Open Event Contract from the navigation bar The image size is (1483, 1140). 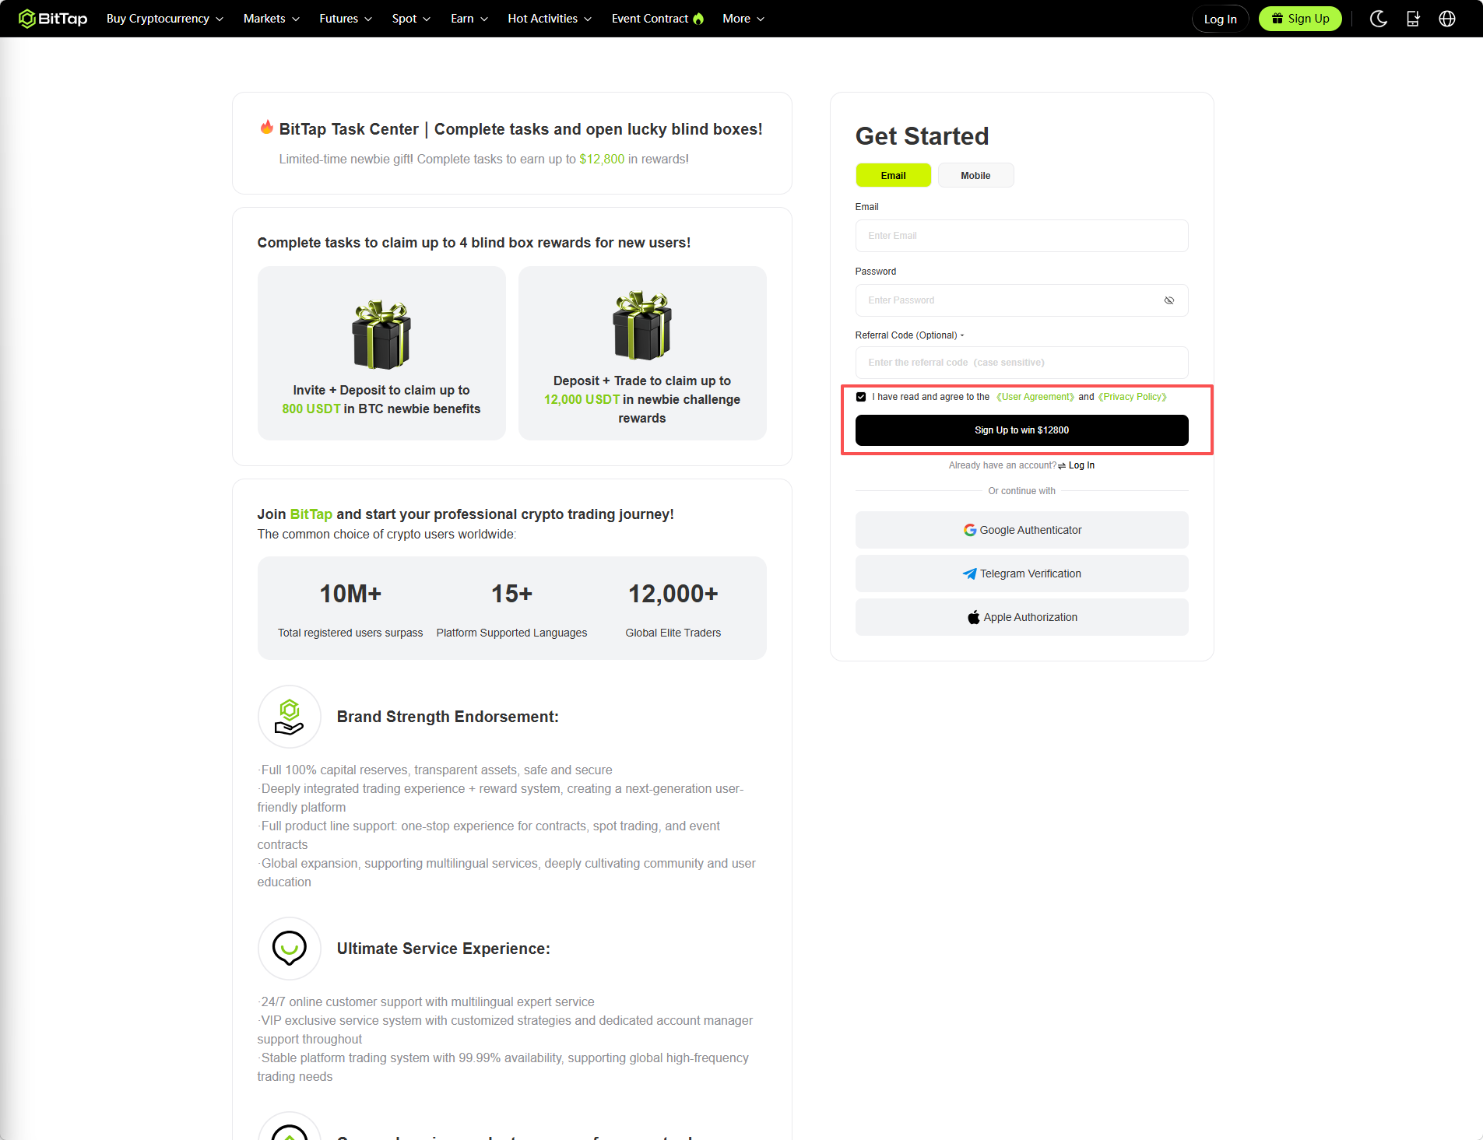coord(650,19)
